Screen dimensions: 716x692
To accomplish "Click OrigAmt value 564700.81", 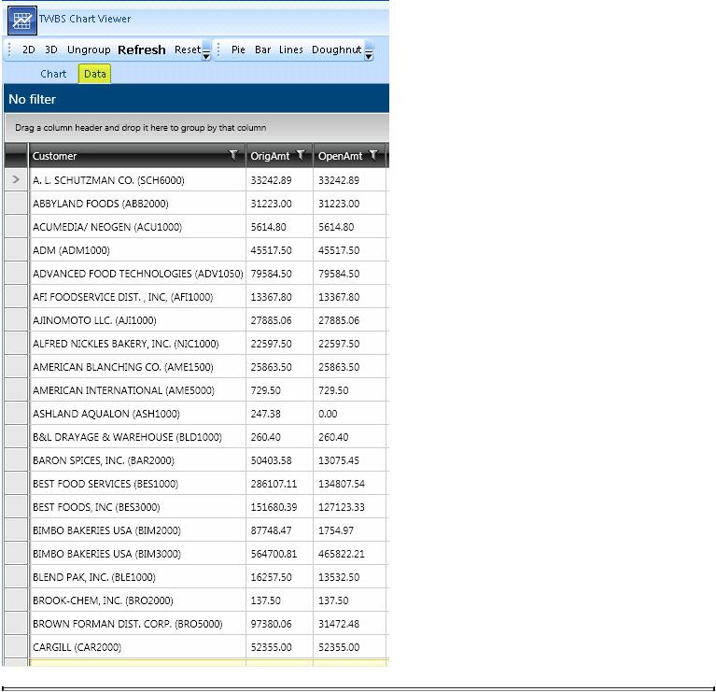I will tap(274, 554).
